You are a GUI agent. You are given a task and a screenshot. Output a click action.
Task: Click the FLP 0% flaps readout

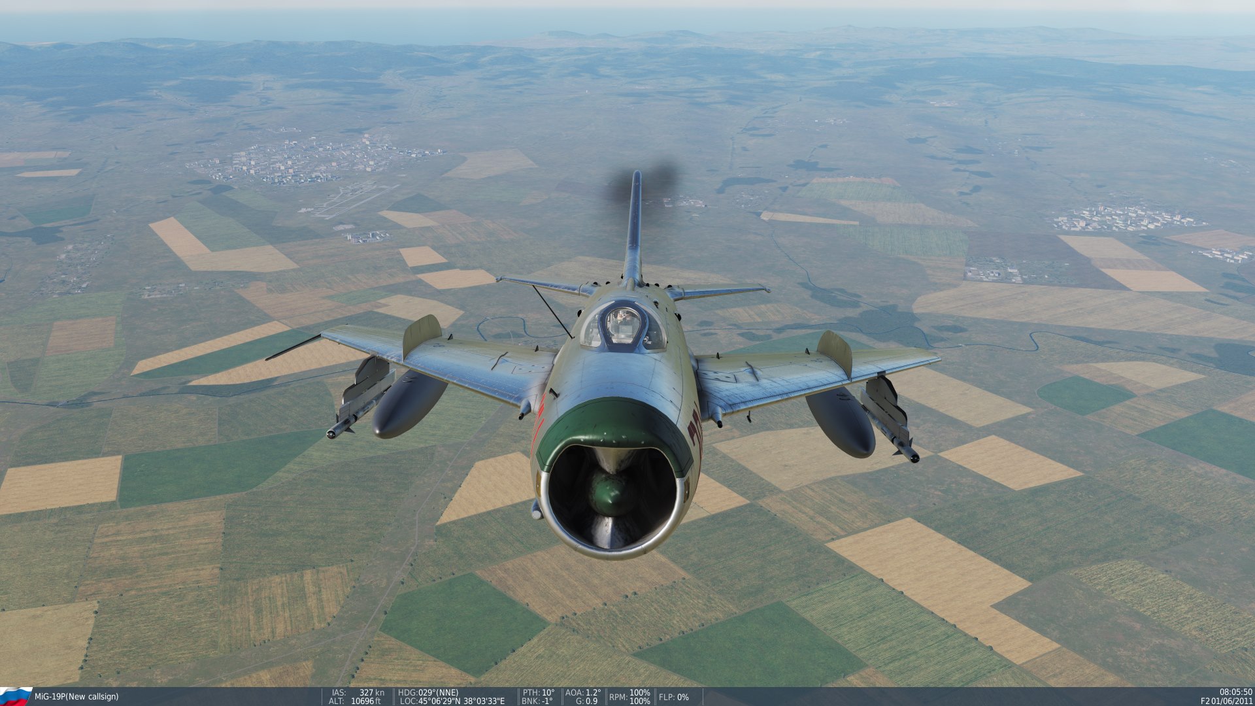pos(673,697)
